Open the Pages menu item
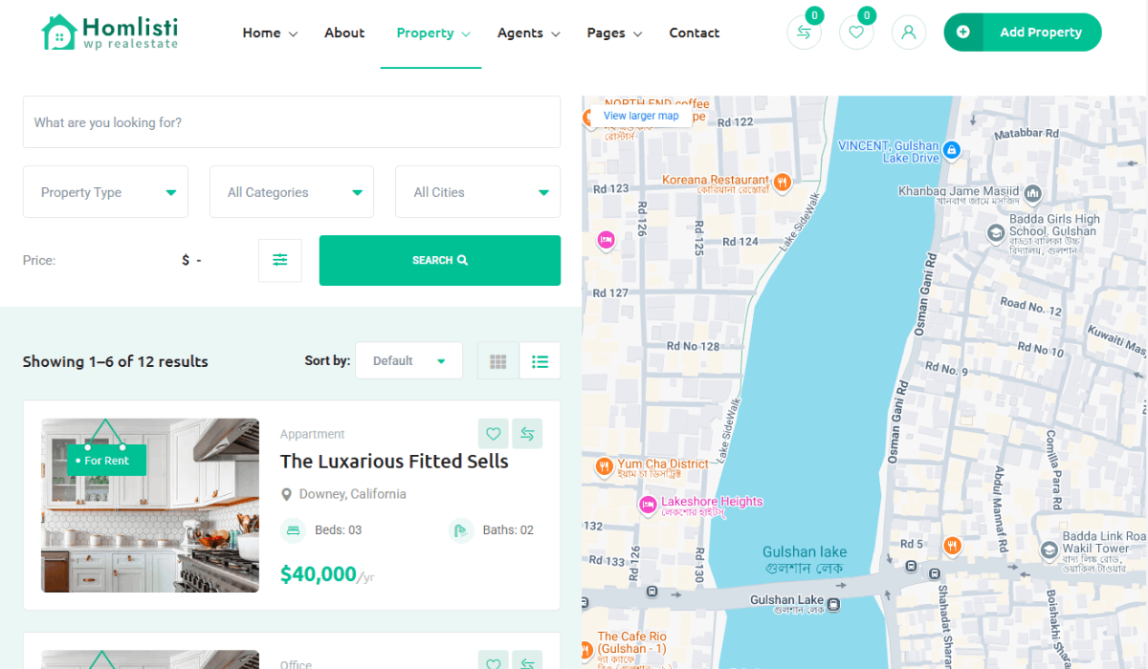 pyautogui.click(x=606, y=32)
